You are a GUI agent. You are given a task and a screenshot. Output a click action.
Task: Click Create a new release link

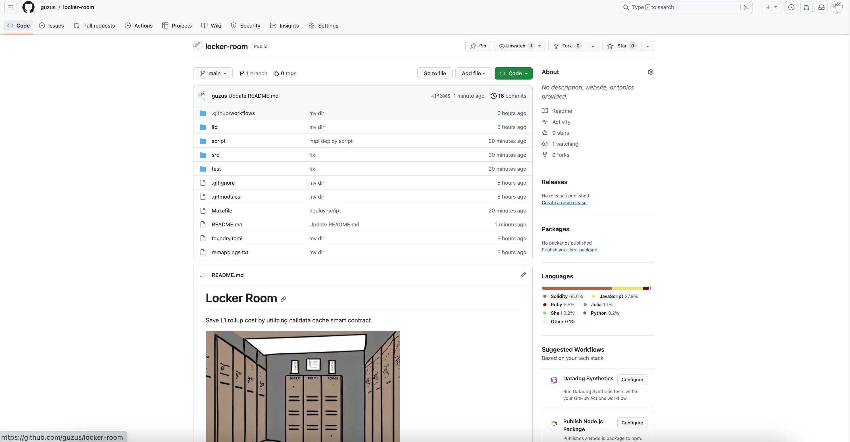[564, 203]
